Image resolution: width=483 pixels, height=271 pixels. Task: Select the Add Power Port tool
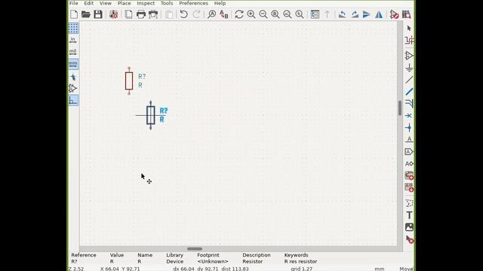409,68
